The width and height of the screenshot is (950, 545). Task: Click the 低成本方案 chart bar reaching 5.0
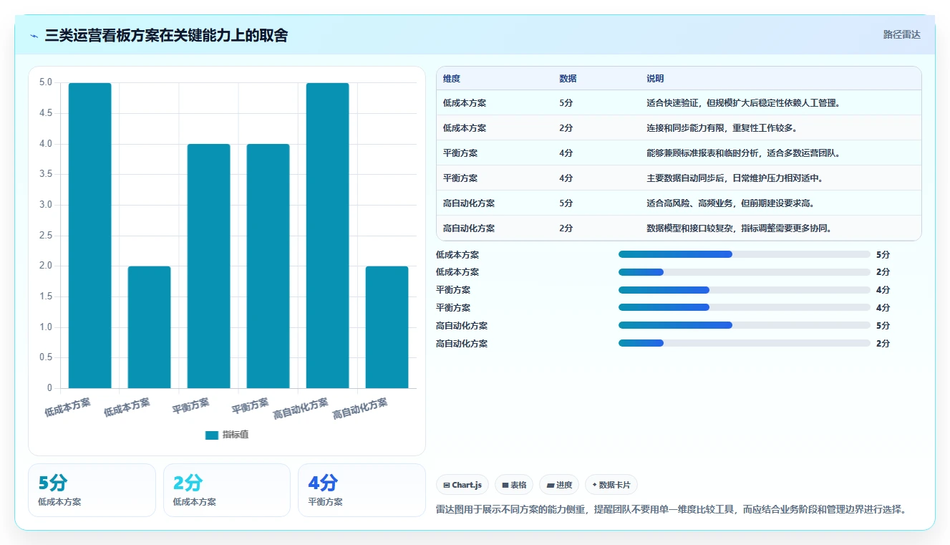[89, 236]
